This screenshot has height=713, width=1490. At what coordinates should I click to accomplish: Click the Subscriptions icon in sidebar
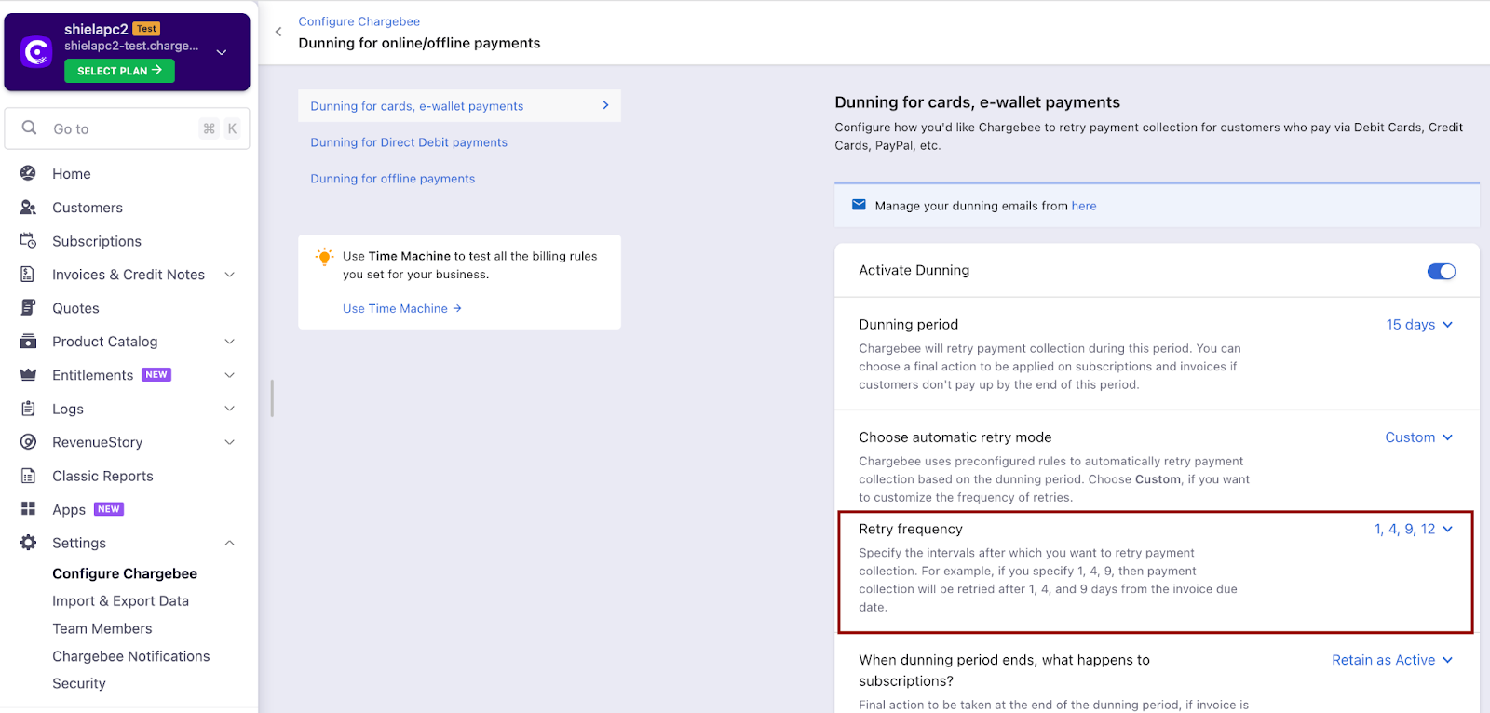point(28,241)
